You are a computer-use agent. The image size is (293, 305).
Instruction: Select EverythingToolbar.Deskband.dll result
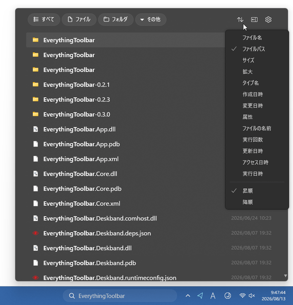[x=152, y=248]
